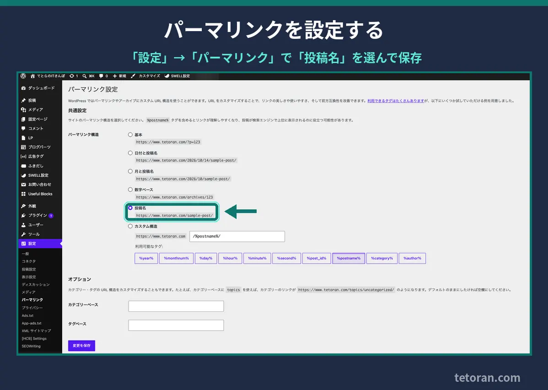Open the App-ads.txt submenu item
The width and height of the screenshot is (548, 390).
(x=32, y=323)
